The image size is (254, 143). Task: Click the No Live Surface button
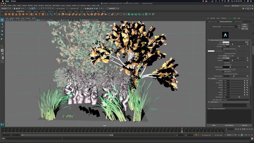pyautogui.click(x=61, y=8)
